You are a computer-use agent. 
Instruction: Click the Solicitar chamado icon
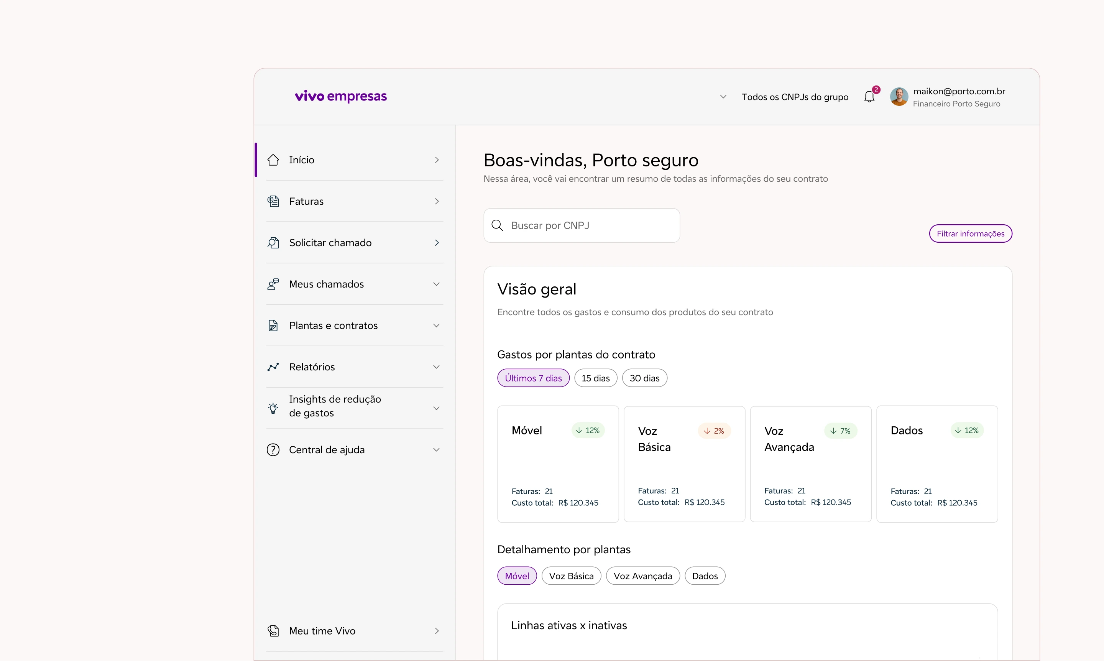coord(273,243)
